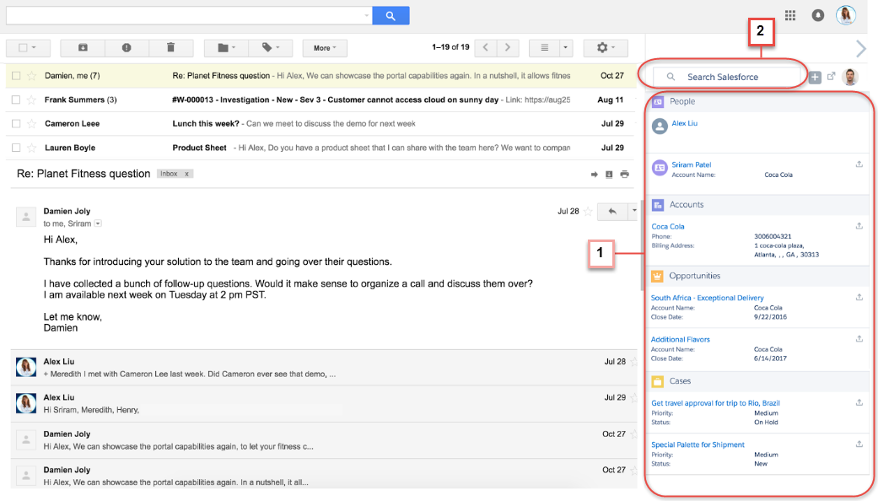Screen dimensions: 878x501
Task: Select the Cameron Leee email checkbox
Action: pos(16,124)
